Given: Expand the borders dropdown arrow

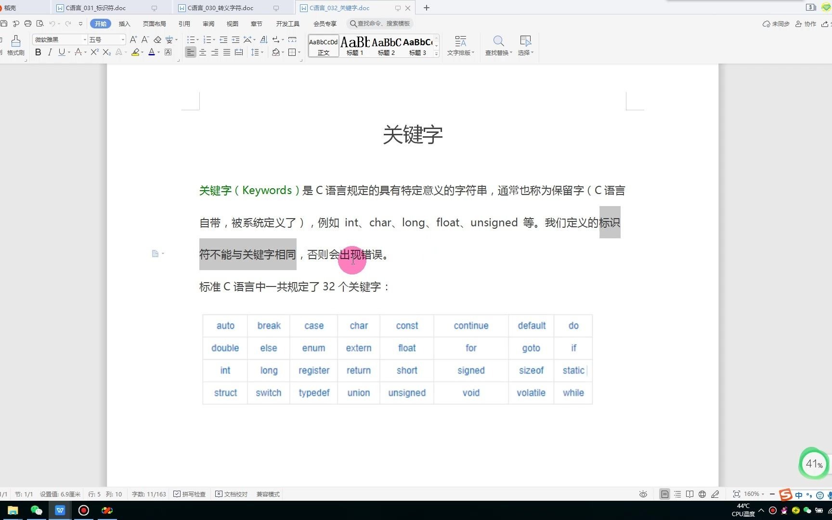Looking at the screenshot, I should tap(299, 52).
